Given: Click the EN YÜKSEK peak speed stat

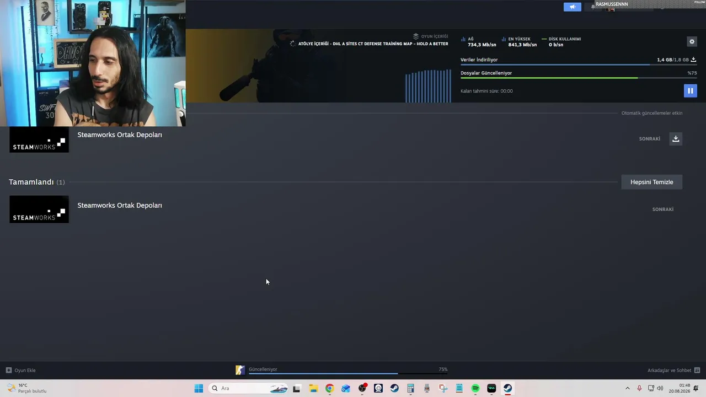Looking at the screenshot, I should (x=519, y=42).
